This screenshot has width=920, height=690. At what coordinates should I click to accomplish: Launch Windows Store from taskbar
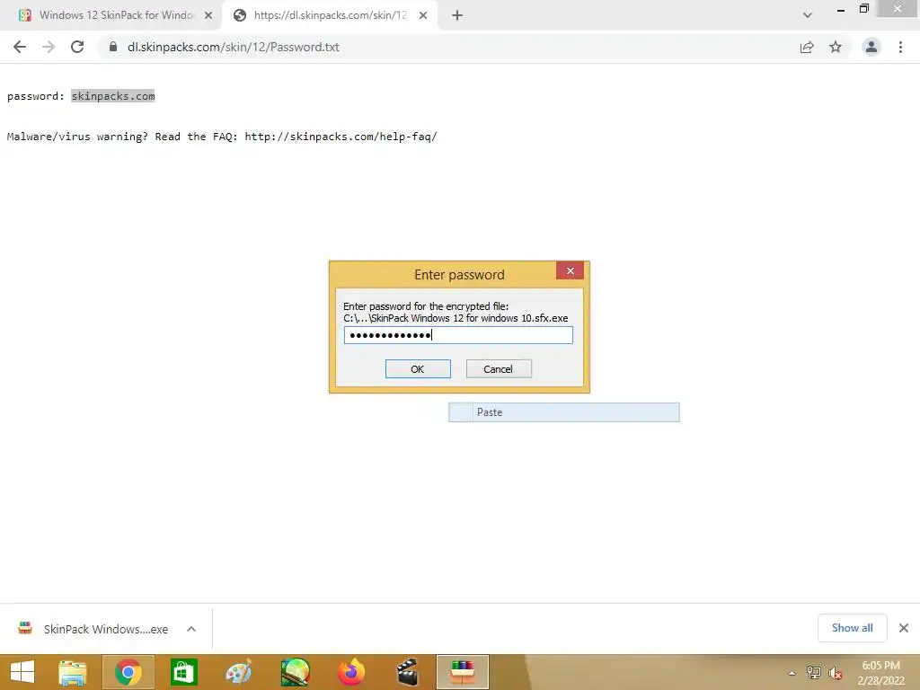(x=183, y=672)
